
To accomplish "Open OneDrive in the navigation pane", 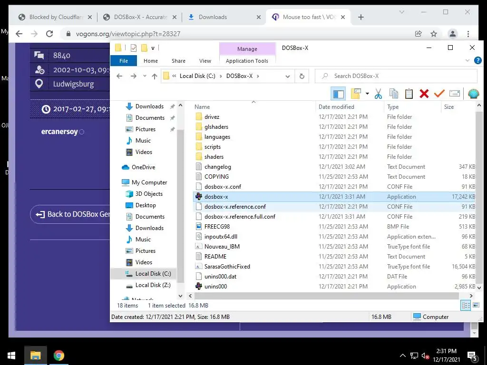I will (143, 167).
